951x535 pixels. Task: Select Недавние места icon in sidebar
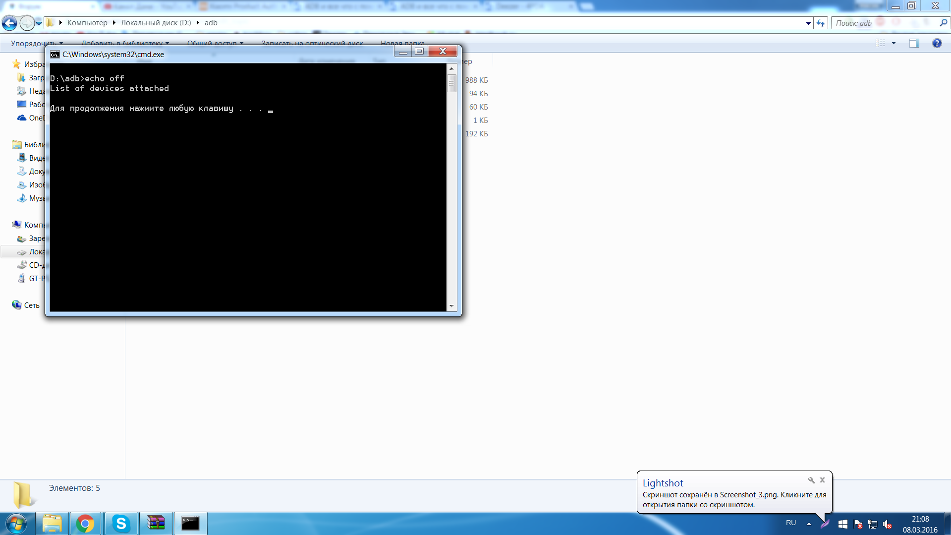coord(21,91)
